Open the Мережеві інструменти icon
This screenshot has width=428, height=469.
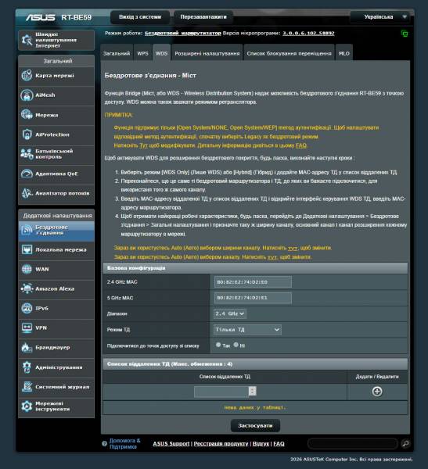click(x=27, y=406)
